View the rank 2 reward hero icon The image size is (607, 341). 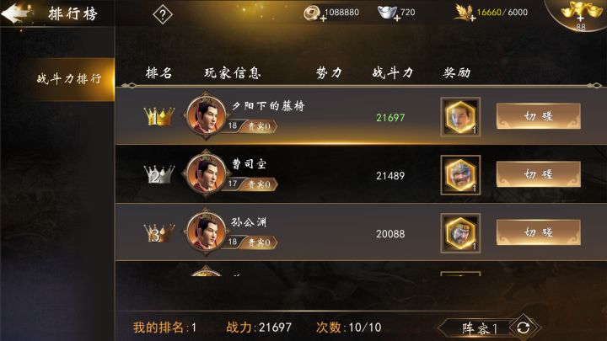coord(460,175)
